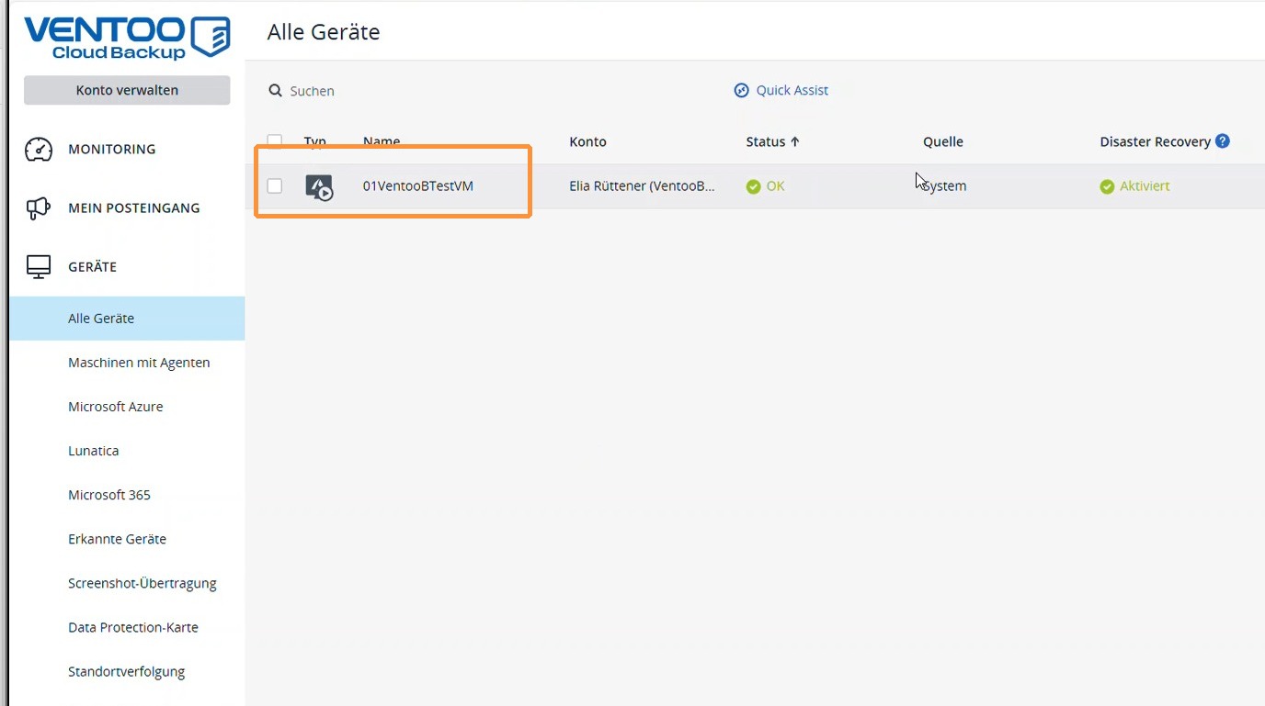Expand the GERÄTE section
This screenshot has width=1265, height=706.
pos(93,267)
